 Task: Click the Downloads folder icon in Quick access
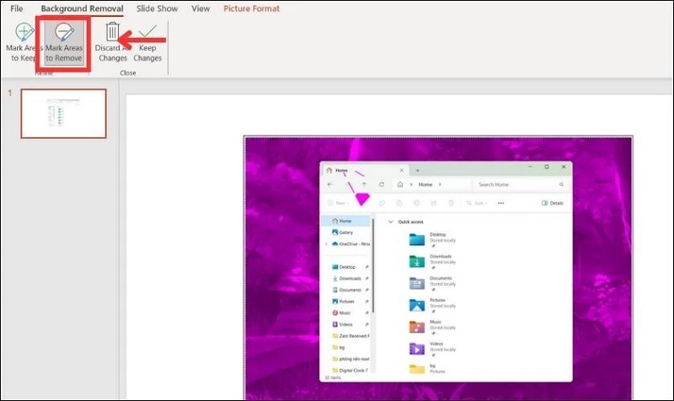417,260
